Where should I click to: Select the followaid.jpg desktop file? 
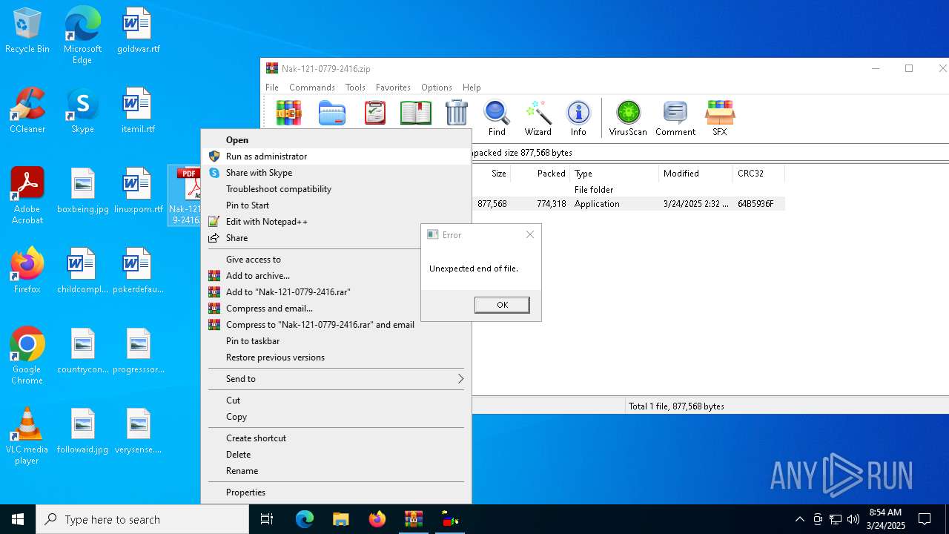tap(82, 432)
